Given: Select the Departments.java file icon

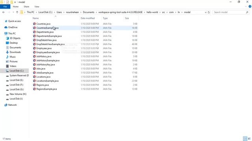Looking at the screenshot, I should click(x=34, y=32).
